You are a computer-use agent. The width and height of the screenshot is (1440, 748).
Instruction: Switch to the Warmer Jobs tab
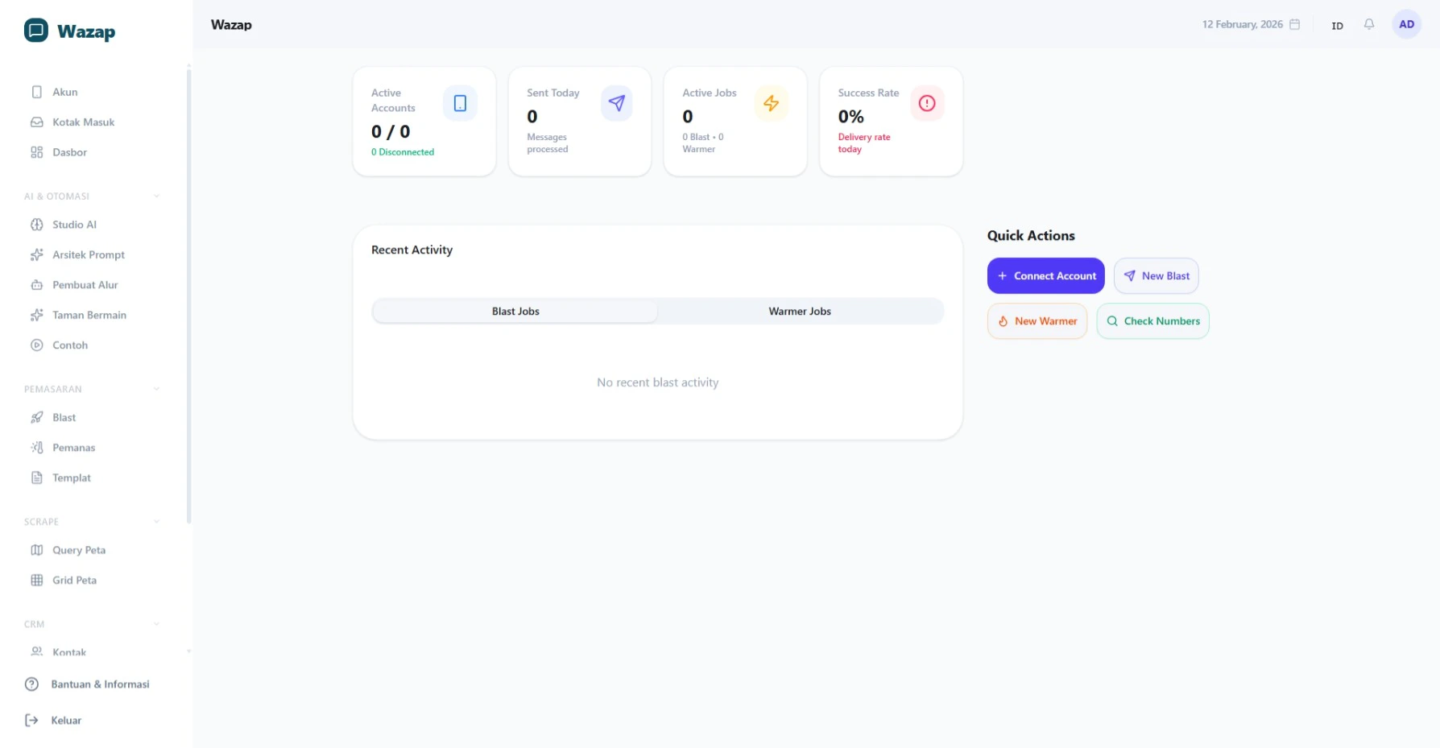click(800, 311)
